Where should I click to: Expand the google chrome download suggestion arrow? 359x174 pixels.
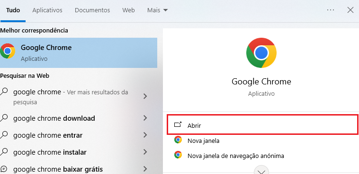[x=145, y=118]
